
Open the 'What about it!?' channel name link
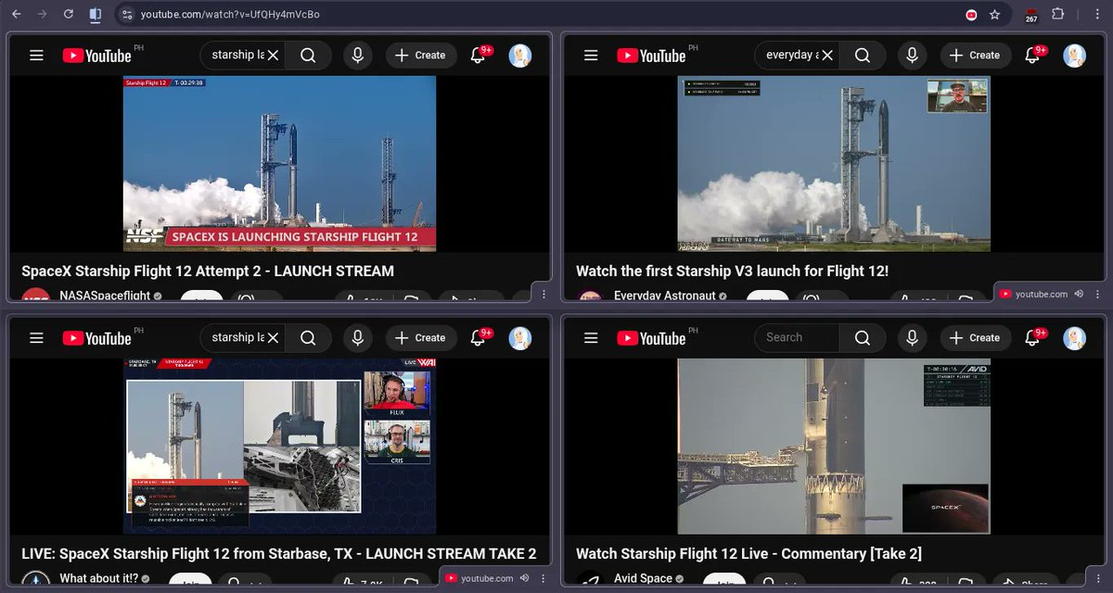[x=100, y=579]
